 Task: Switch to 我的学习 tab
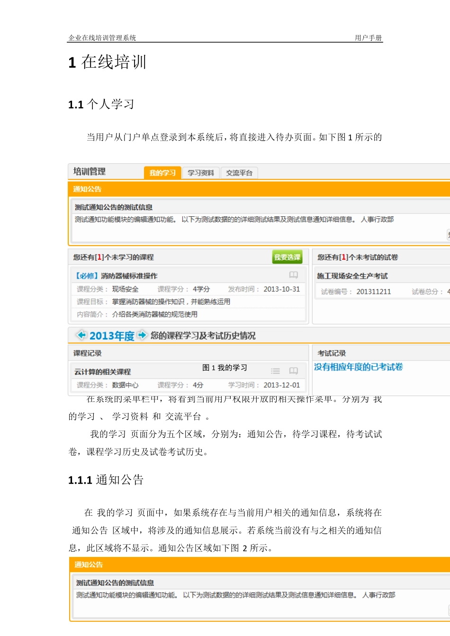point(162,173)
